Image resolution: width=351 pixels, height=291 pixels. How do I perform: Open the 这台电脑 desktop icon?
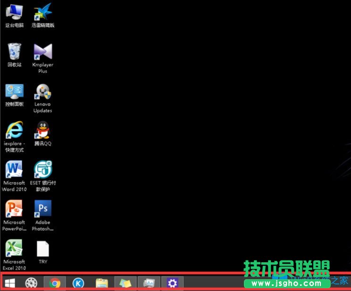(x=14, y=12)
